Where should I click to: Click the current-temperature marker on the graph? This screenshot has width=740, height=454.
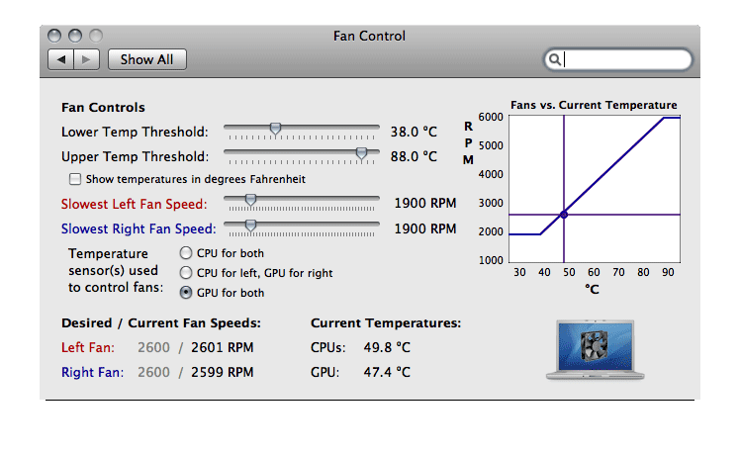(564, 215)
